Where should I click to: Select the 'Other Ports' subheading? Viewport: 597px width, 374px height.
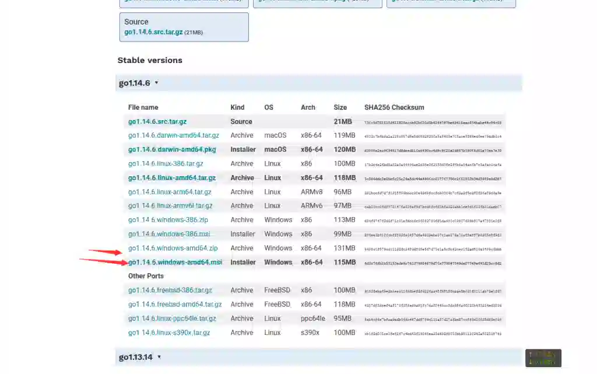click(x=146, y=276)
